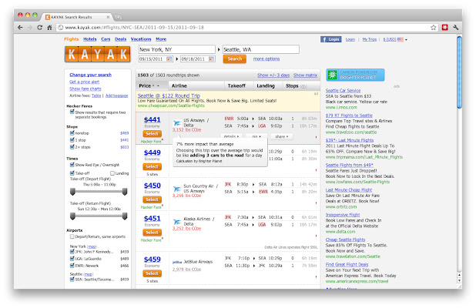The width and height of the screenshot is (476, 308).
Task: Click the origin field New York, NY
Action: (x=176, y=49)
